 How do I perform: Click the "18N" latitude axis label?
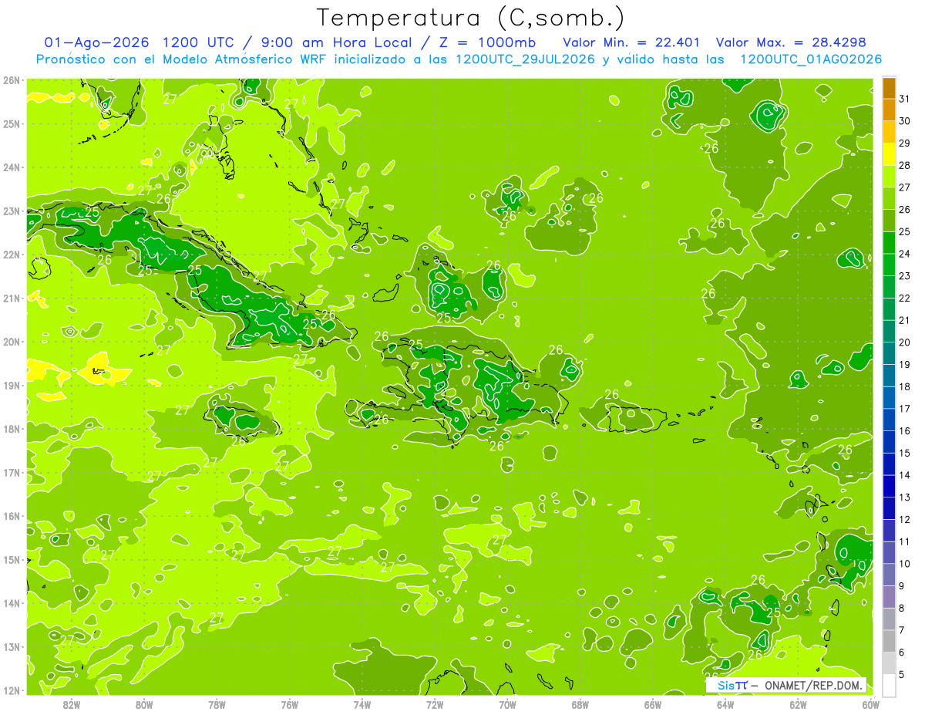point(11,429)
